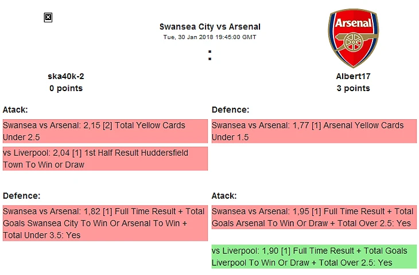Click the score separator colon
Viewport: 419px width, 275px height.
[x=210, y=56]
